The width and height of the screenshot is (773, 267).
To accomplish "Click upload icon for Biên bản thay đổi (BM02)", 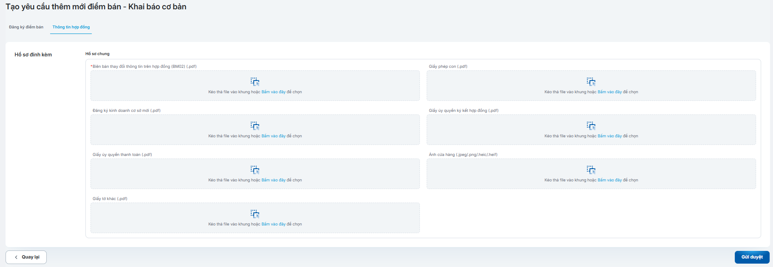I will pos(255,82).
